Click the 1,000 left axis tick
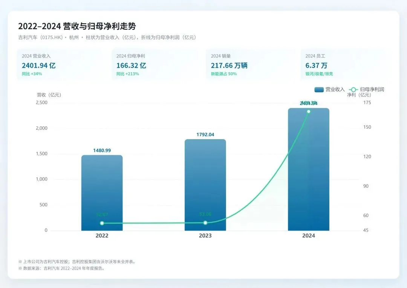Image resolution: width=407 pixels, height=288 pixels. coord(41,179)
